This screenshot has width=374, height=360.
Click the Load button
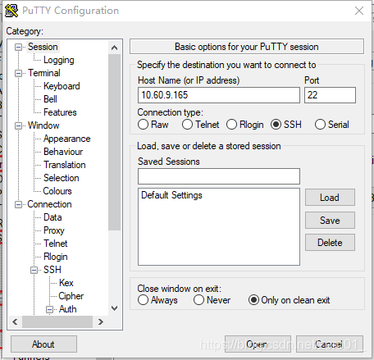(330, 198)
